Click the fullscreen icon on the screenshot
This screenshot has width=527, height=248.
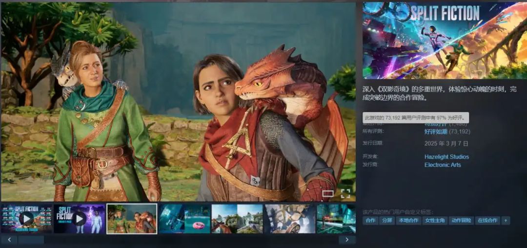tap(345, 193)
